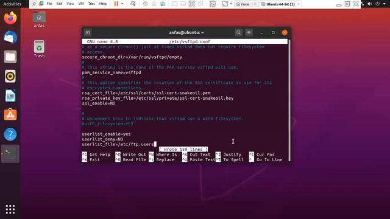Open the terminal hamburger menu

pyautogui.click(x=249, y=32)
